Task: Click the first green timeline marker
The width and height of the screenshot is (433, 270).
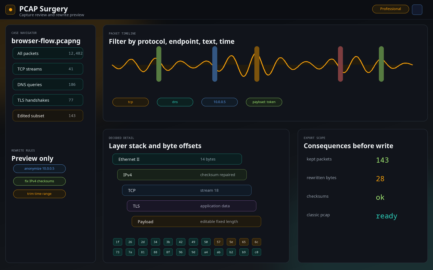Action: [x=159, y=64]
